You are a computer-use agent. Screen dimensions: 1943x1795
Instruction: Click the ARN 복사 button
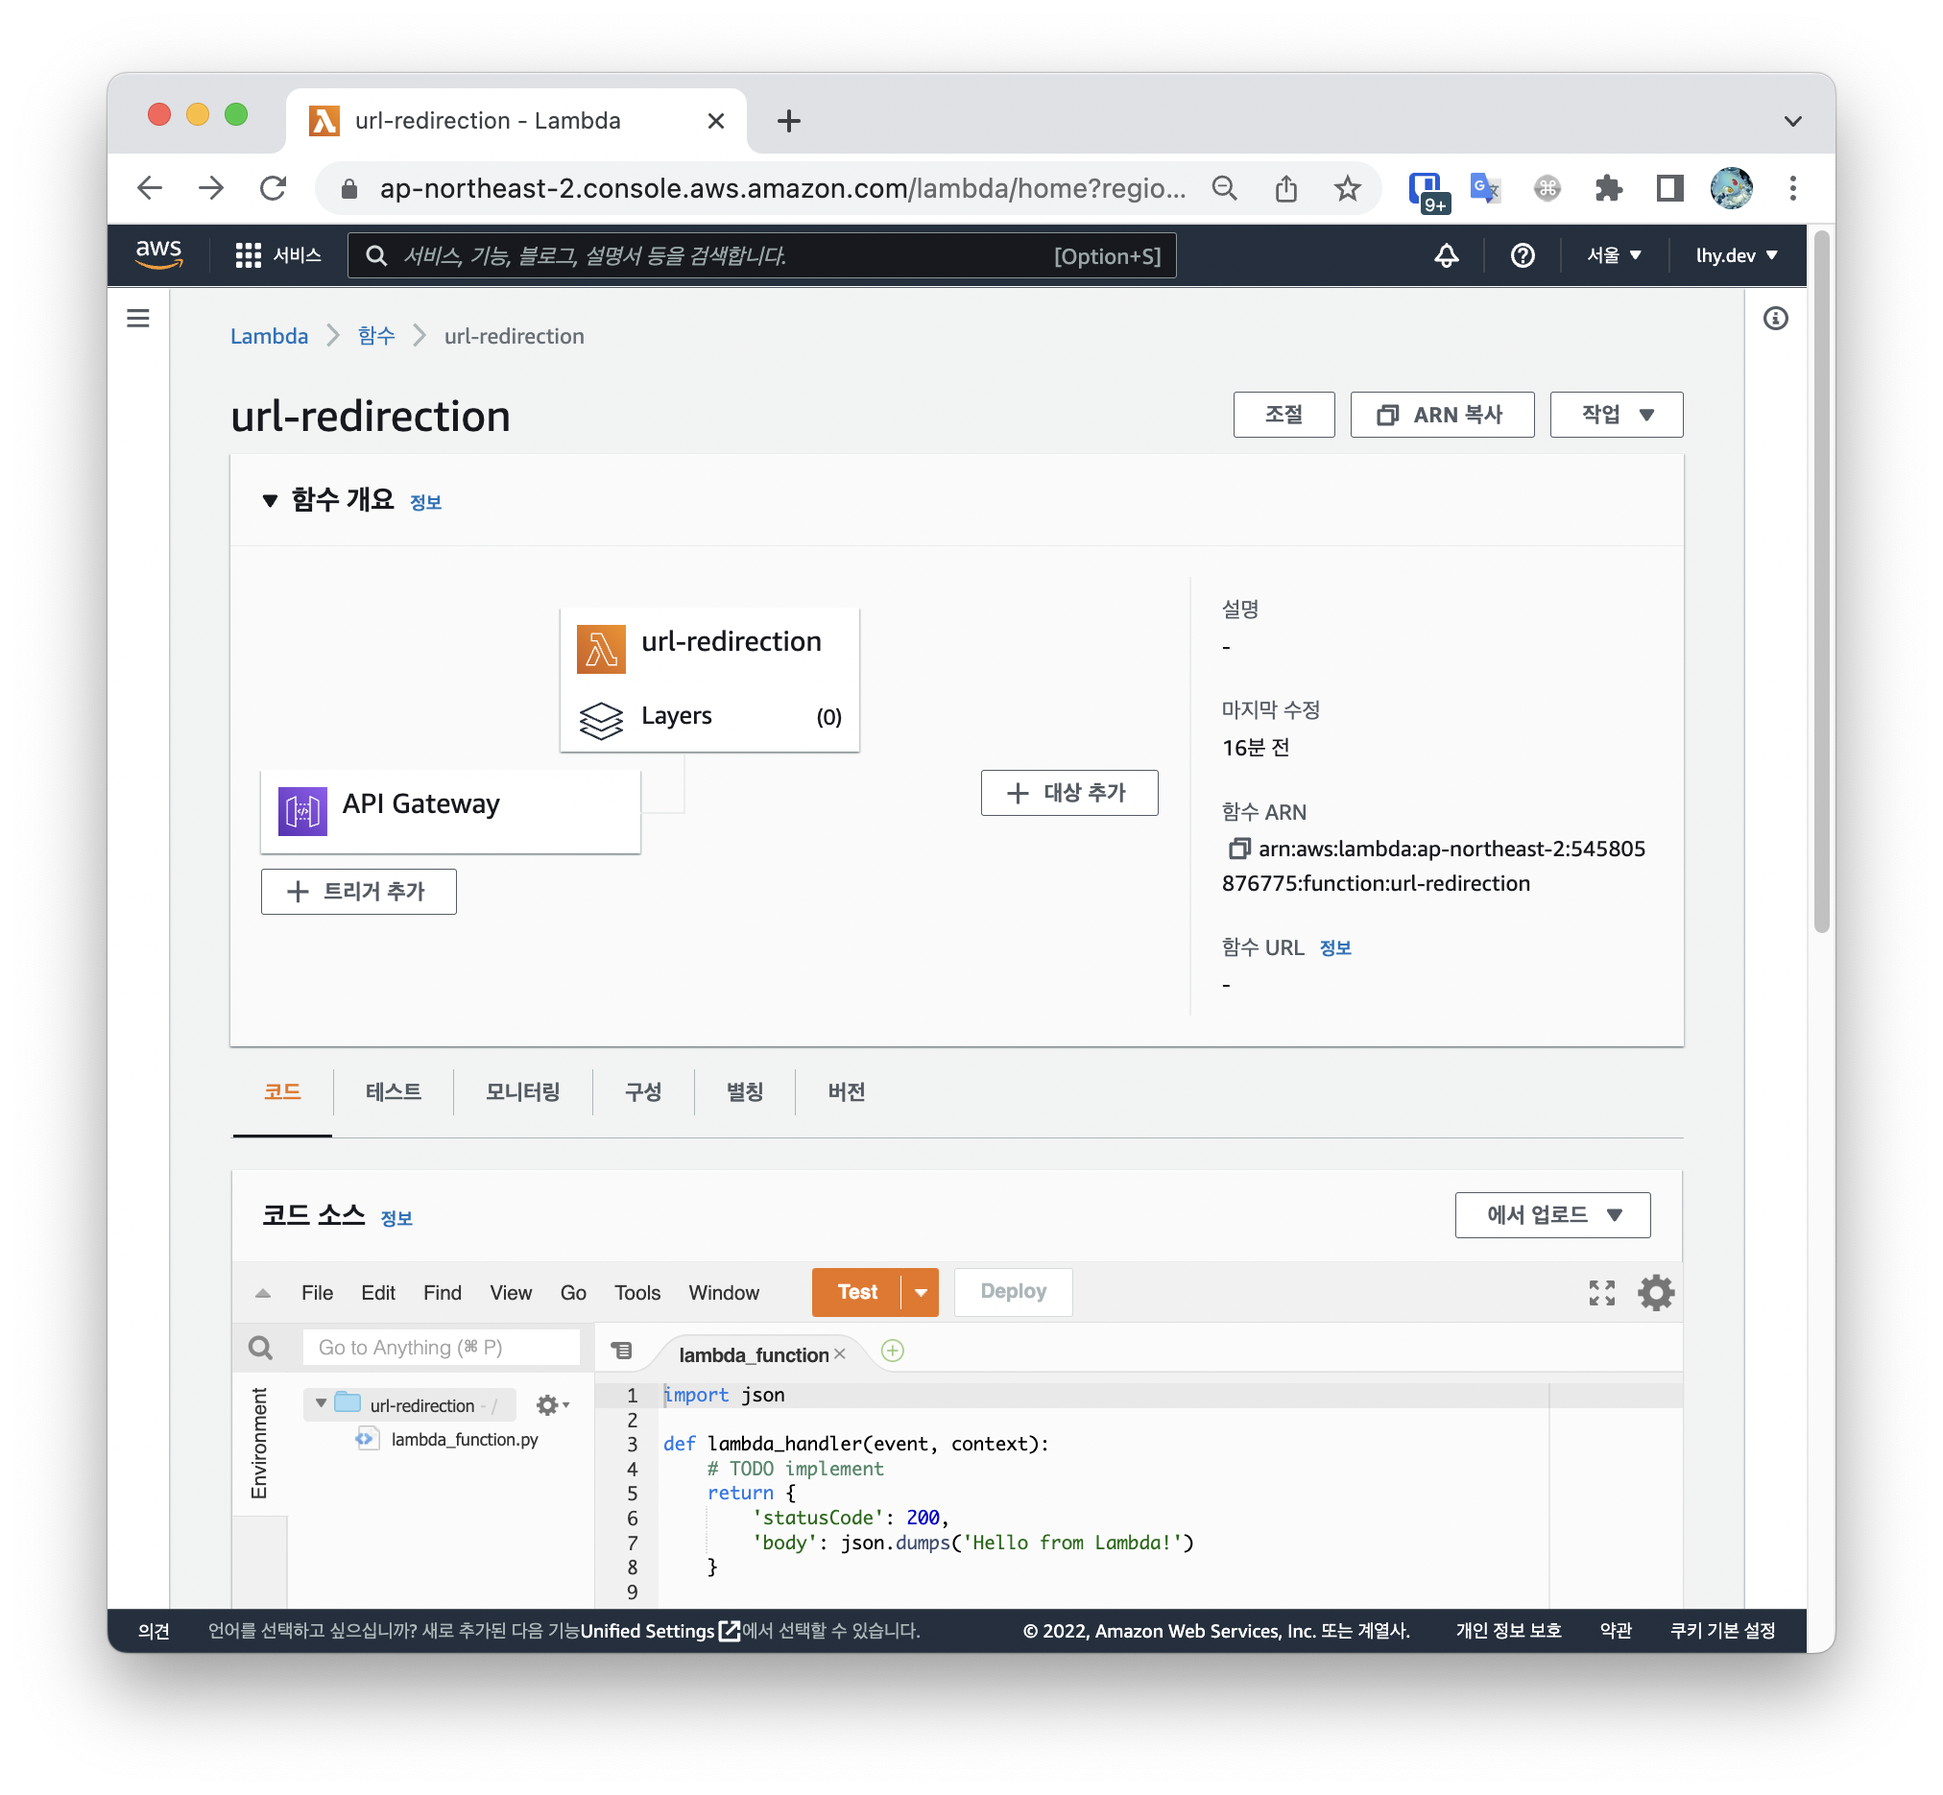(x=1442, y=415)
